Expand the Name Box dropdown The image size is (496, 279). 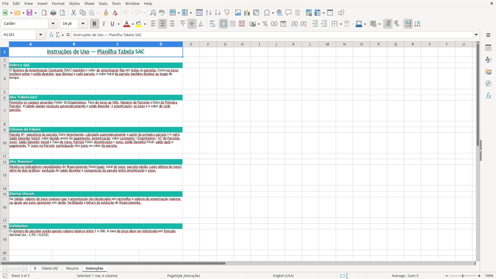tap(41, 35)
